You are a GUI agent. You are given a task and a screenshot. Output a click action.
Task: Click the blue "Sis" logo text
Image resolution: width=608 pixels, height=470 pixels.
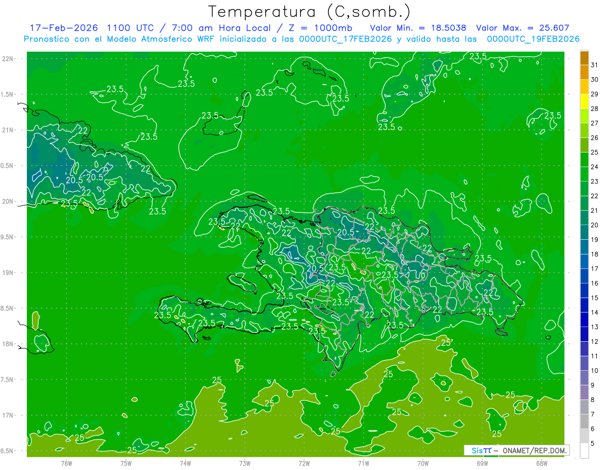click(477, 450)
